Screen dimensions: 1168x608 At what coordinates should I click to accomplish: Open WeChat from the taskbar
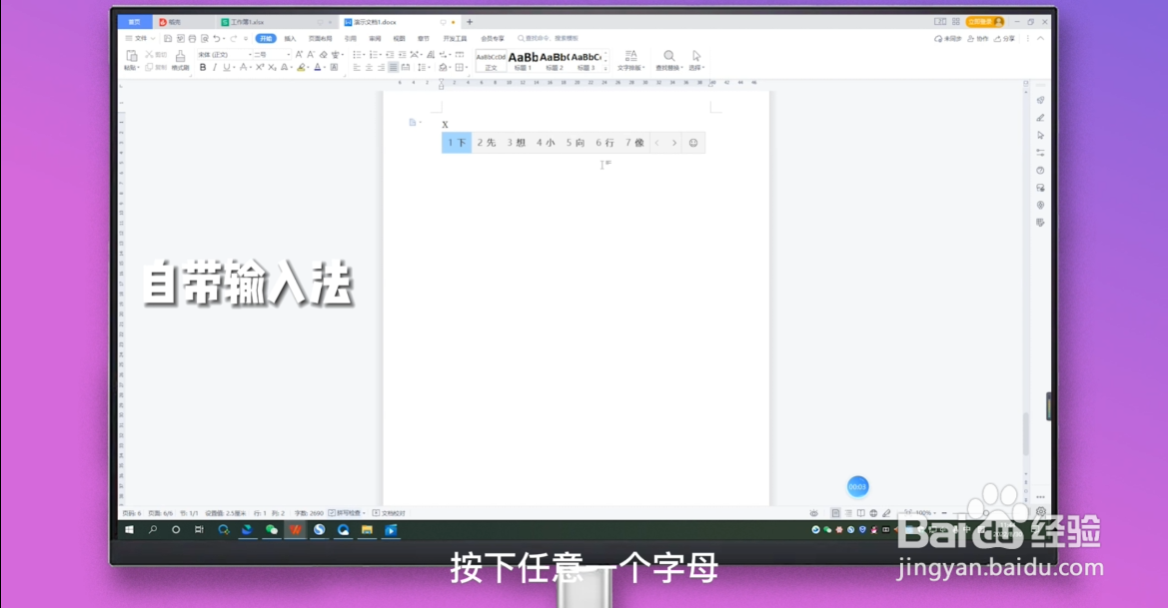tap(271, 530)
